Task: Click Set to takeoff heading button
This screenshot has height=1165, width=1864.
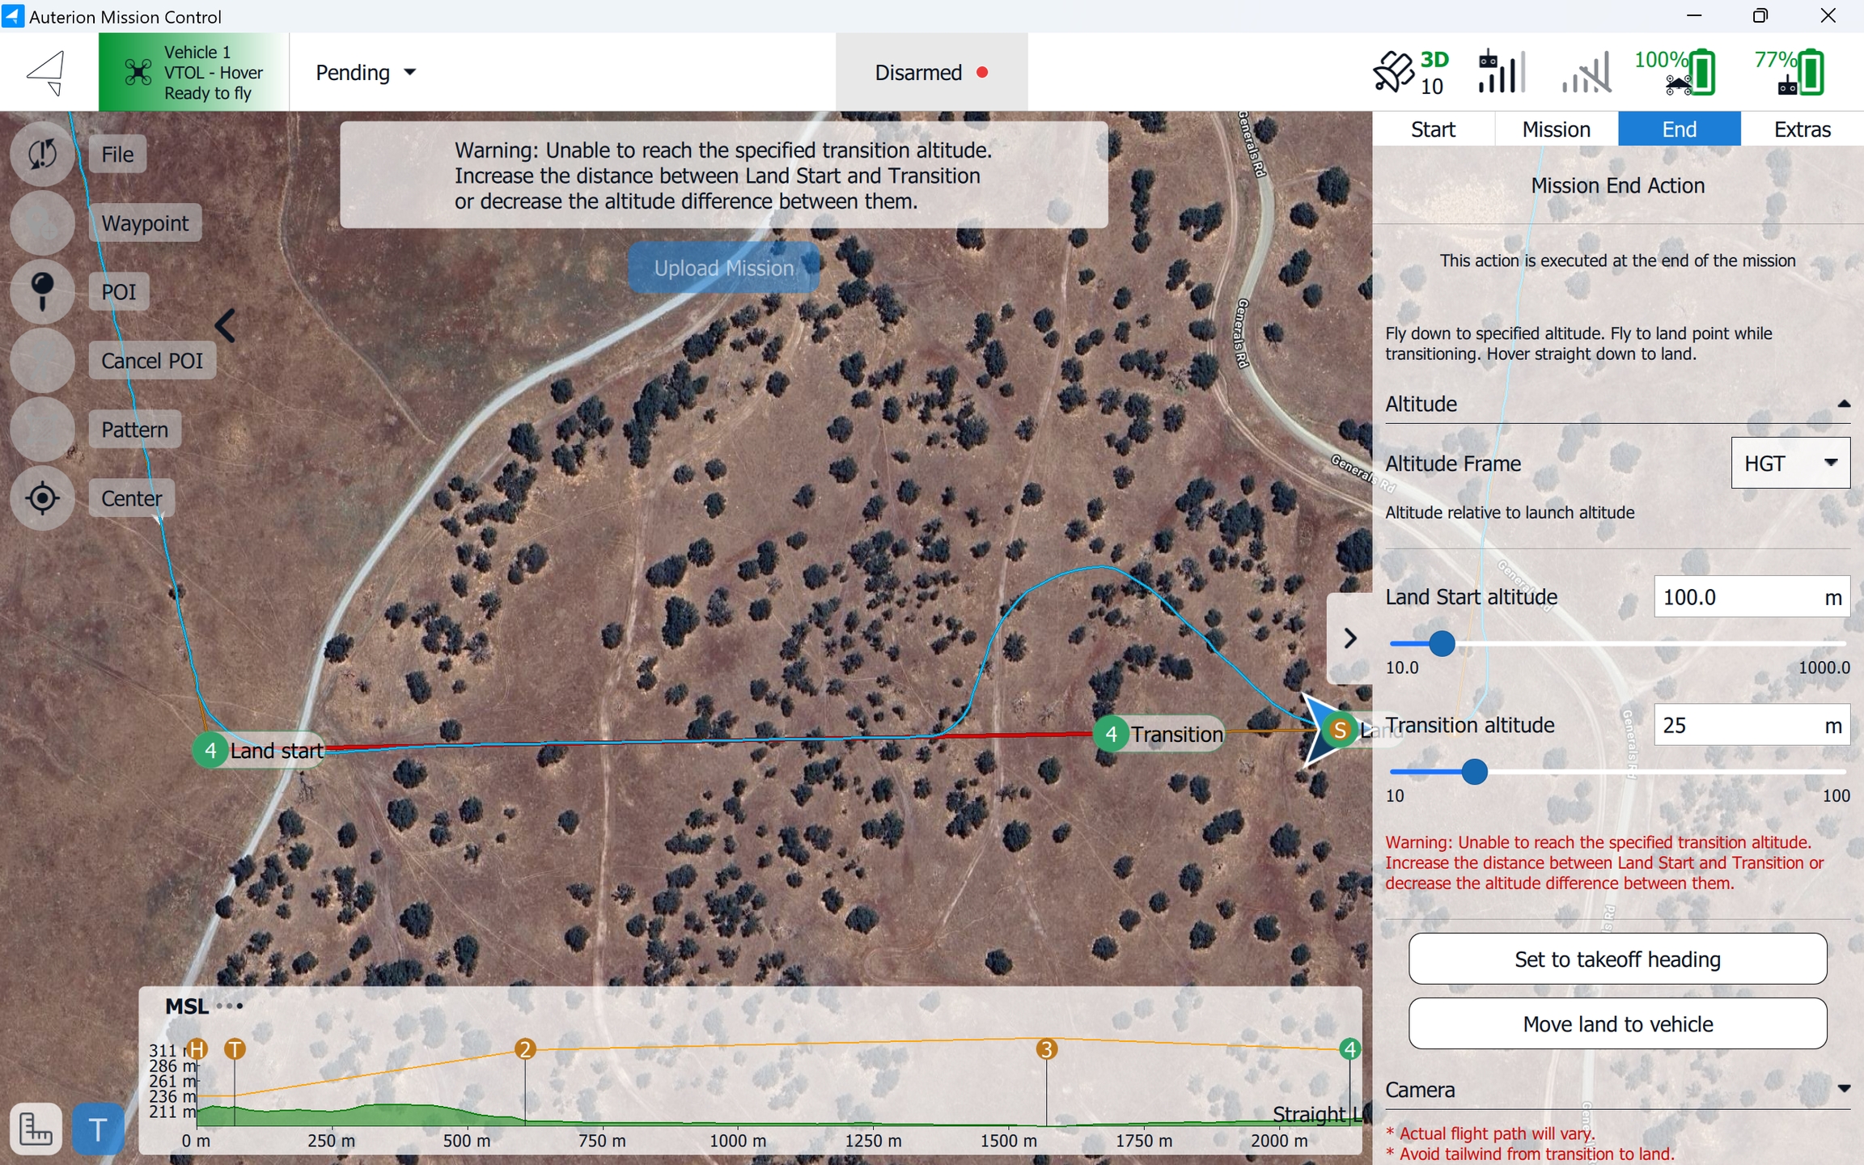Action: tap(1617, 960)
